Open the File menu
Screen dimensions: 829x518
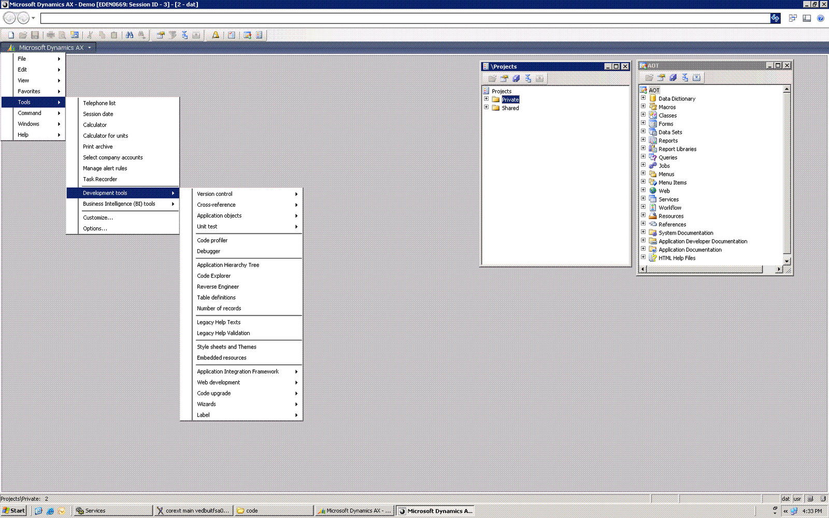[34, 59]
